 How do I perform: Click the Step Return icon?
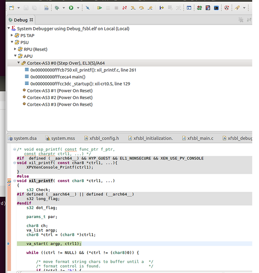pyautogui.click(x=150, y=8)
